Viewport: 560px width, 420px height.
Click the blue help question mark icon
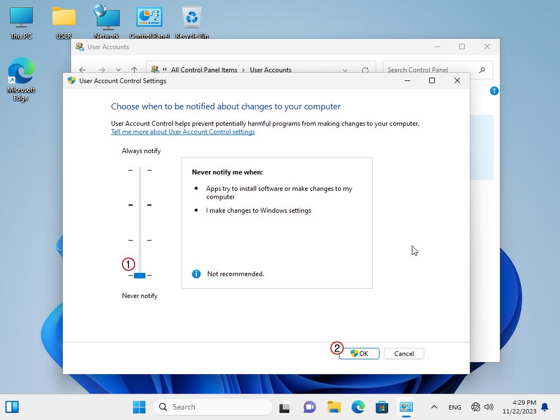coord(494,91)
